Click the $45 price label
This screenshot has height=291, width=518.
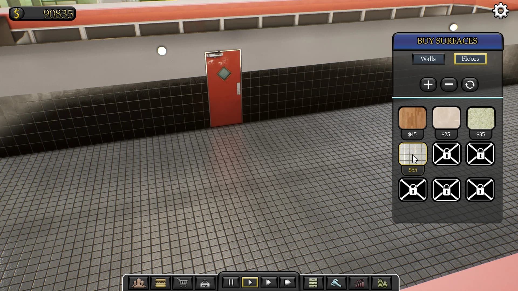(x=412, y=134)
